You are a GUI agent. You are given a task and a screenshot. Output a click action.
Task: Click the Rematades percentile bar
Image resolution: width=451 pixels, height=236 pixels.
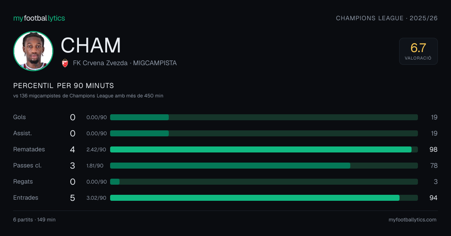(264, 149)
